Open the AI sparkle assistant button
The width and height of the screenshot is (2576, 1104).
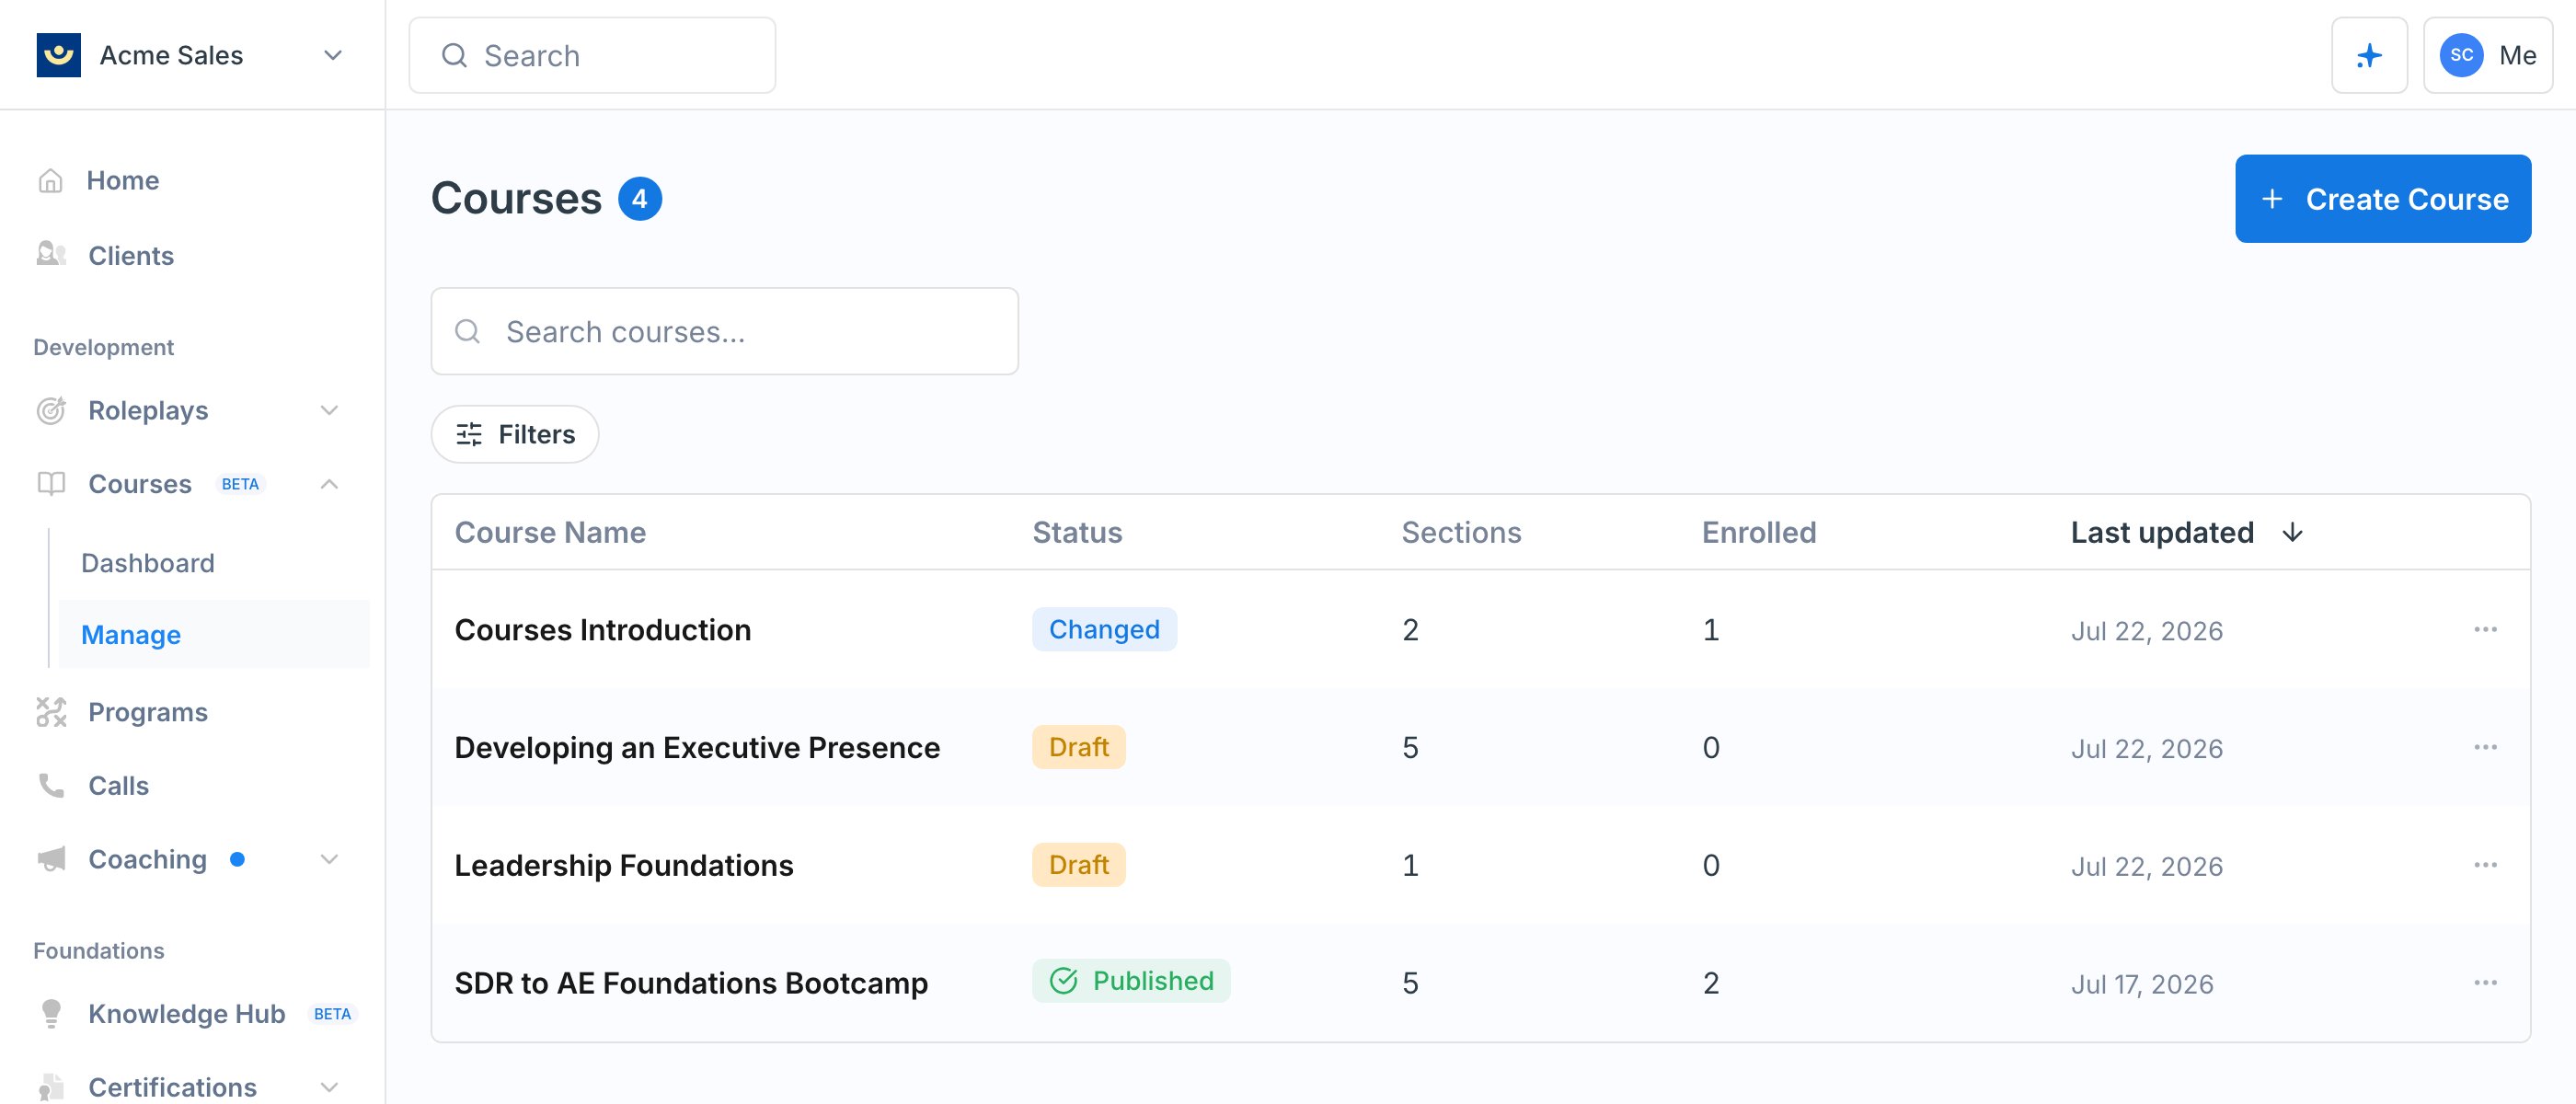pos(2369,55)
